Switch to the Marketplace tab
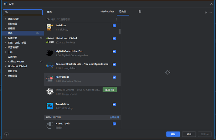This screenshot has height=140, width=216. pyautogui.click(x=107, y=12)
